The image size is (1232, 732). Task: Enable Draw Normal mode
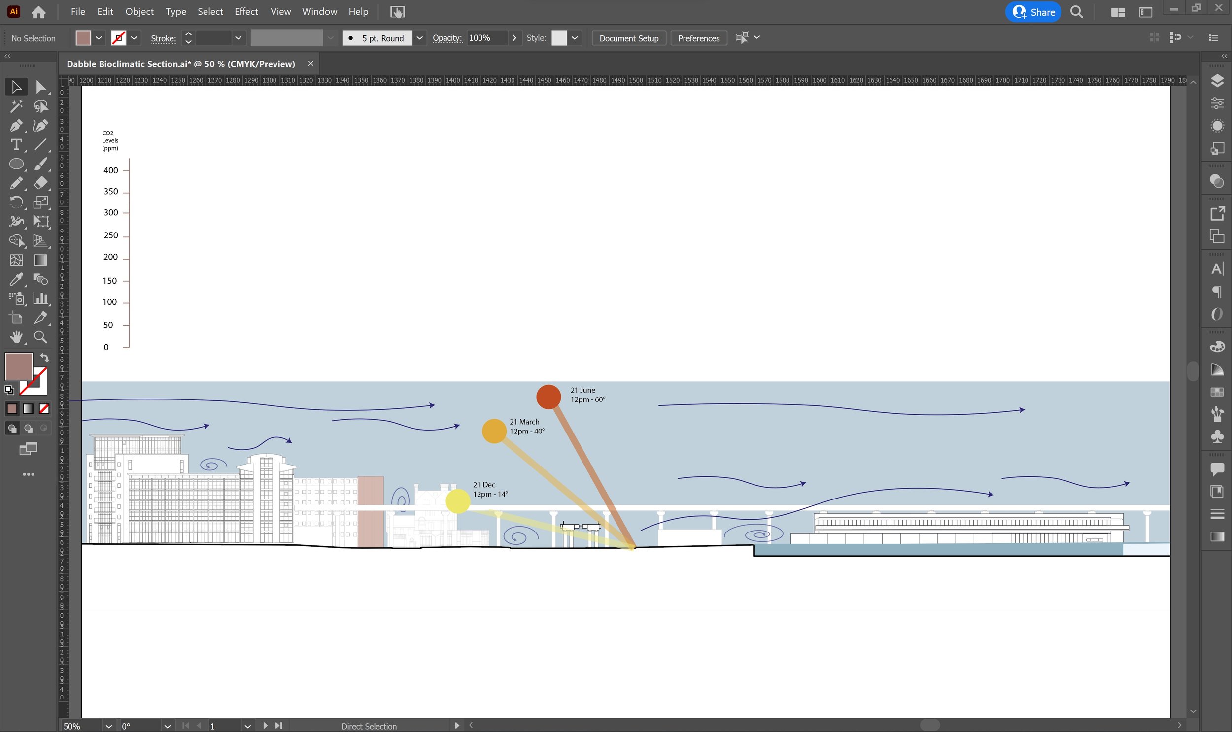point(12,428)
